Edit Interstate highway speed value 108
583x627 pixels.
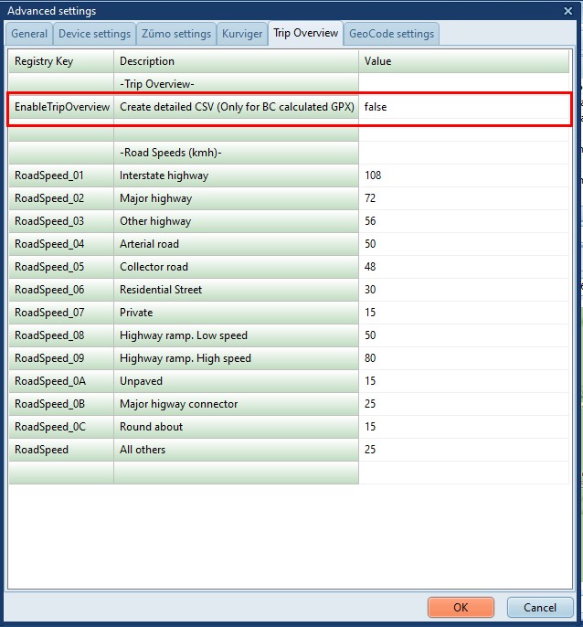tap(463, 175)
